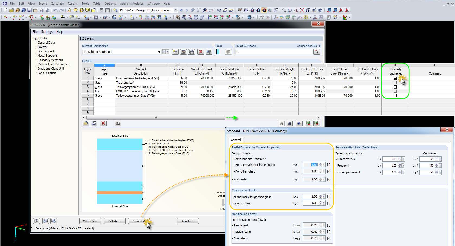Click the color scale icon in second toolbar
This screenshot has height=246, width=455.
[345, 17]
